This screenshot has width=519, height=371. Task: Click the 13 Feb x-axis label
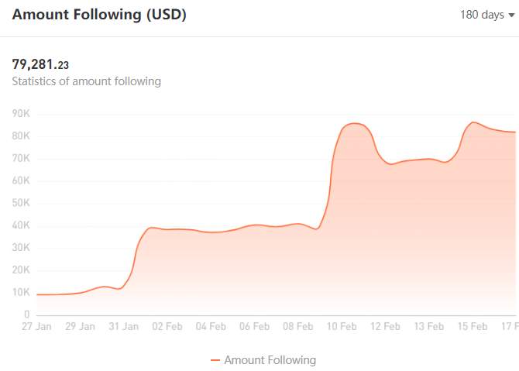429,326
